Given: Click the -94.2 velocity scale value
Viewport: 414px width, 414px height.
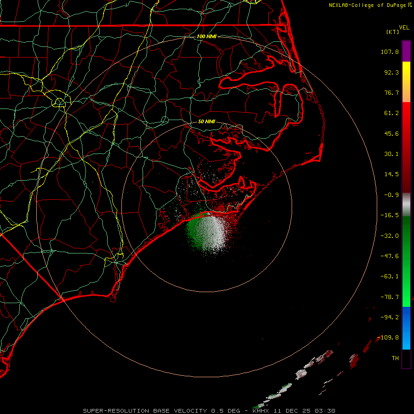Looking at the screenshot, I should (390, 317).
